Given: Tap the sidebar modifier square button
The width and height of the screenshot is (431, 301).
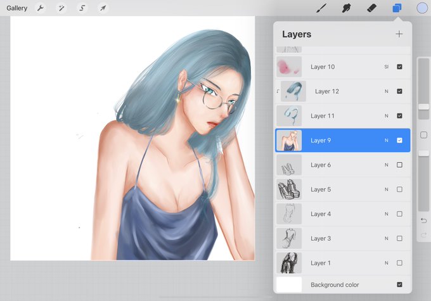Looking at the screenshot, I should click(x=423, y=135).
